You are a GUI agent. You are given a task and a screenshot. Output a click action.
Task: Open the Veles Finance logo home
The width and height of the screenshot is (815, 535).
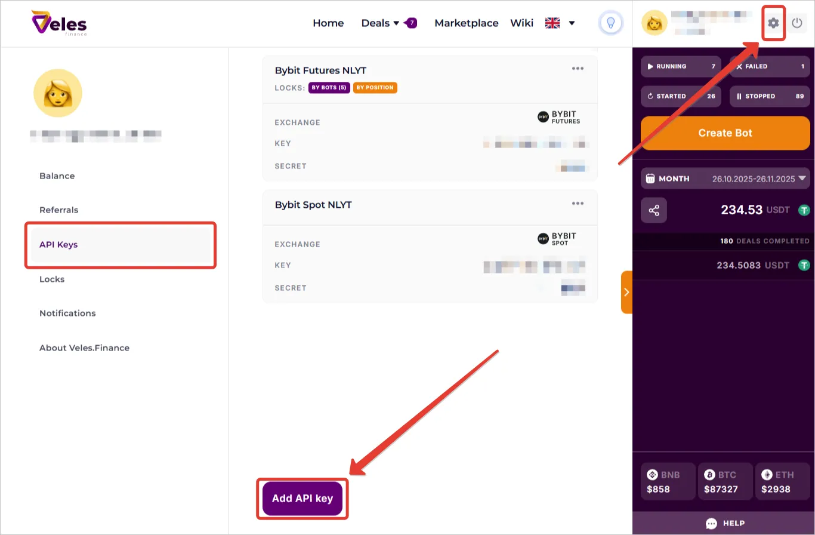click(x=59, y=23)
